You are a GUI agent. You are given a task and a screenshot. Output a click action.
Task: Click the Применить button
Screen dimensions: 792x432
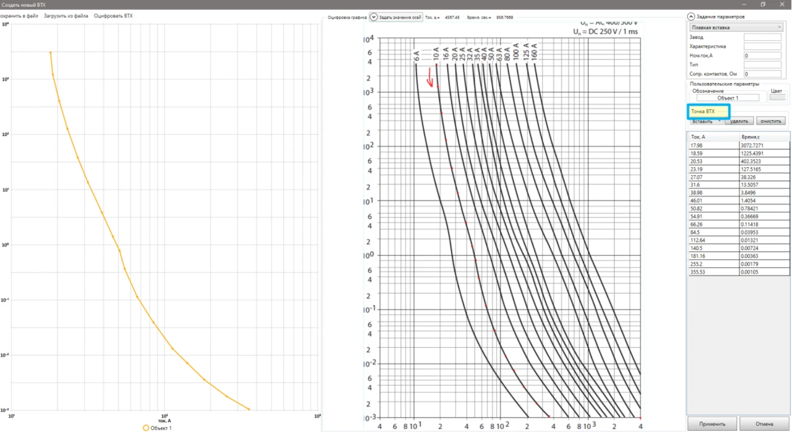coord(712,424)
